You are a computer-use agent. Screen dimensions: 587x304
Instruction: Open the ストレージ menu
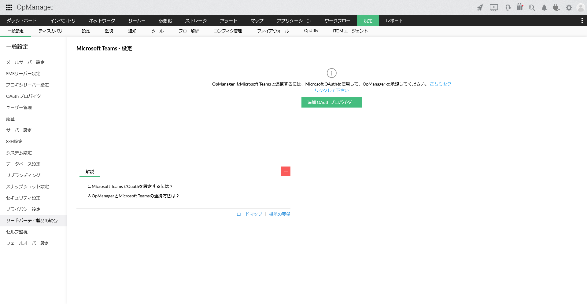click(x=196, y=20)
